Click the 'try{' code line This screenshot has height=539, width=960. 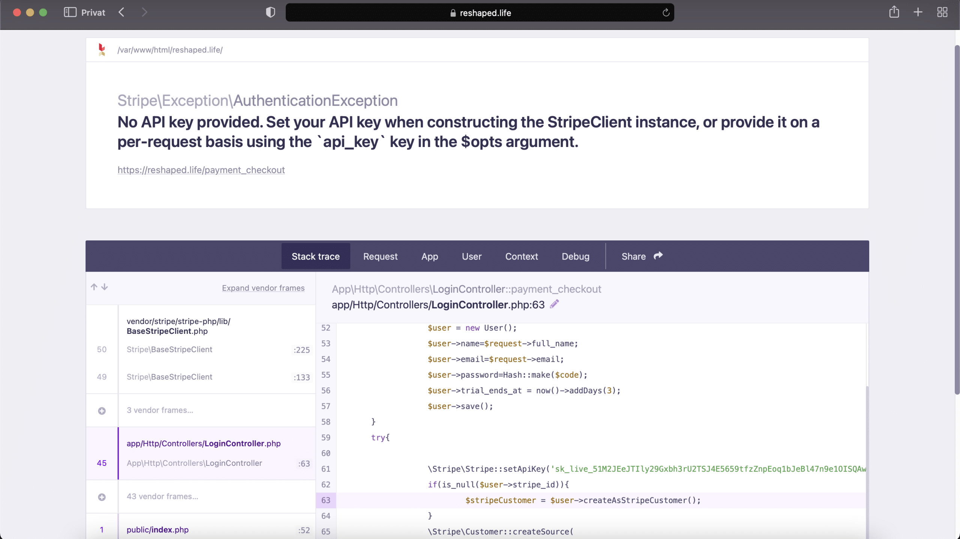pyautogui.click(x=380, y=437)
